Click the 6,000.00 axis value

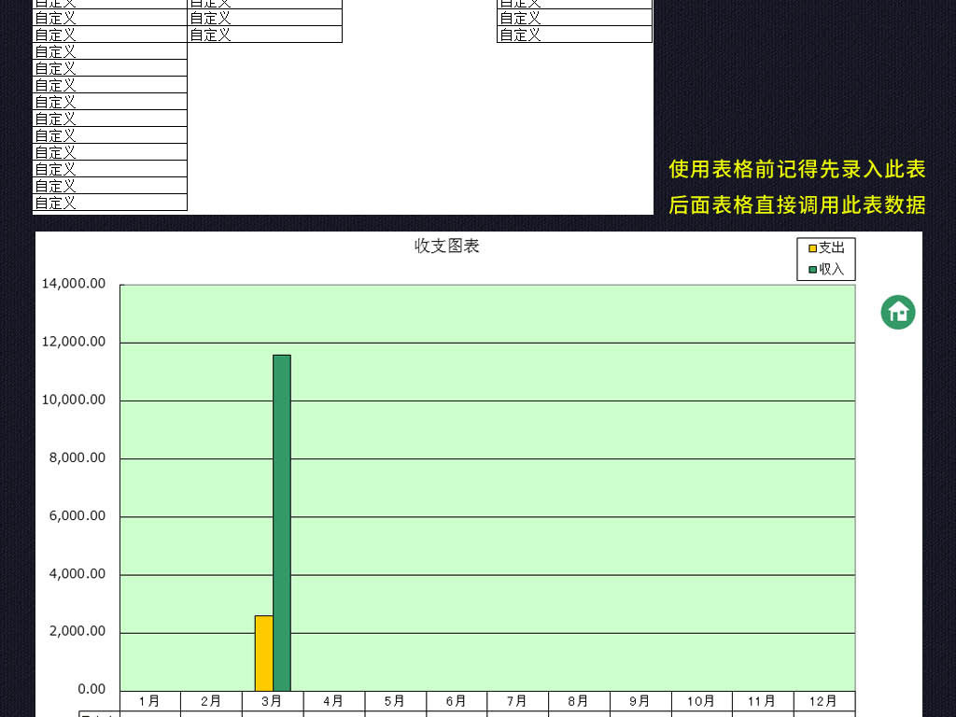coord(77,515)
